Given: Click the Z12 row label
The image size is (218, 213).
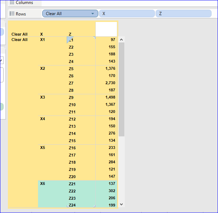Looking at the screenshot, I should pos(72,119).
